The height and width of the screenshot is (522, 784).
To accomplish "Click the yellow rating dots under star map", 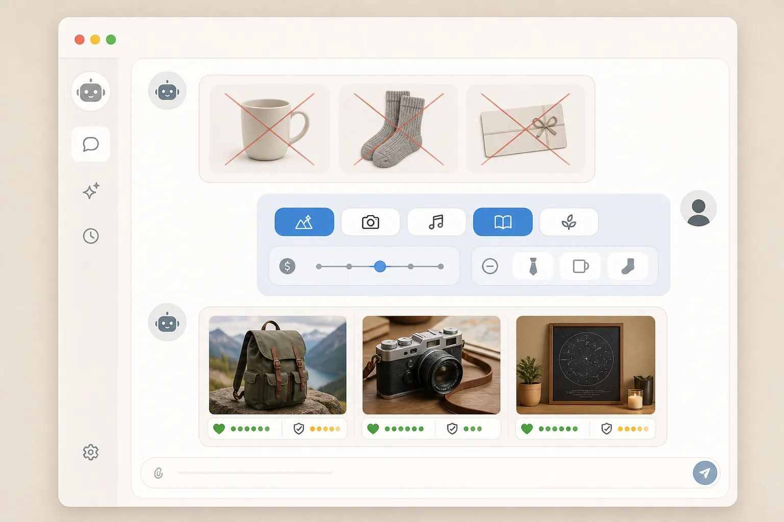I will pos(633,429).
